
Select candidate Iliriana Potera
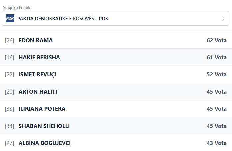(x=42, y=109)
